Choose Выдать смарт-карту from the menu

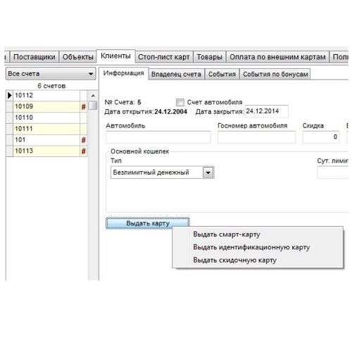tap(227, 234)
